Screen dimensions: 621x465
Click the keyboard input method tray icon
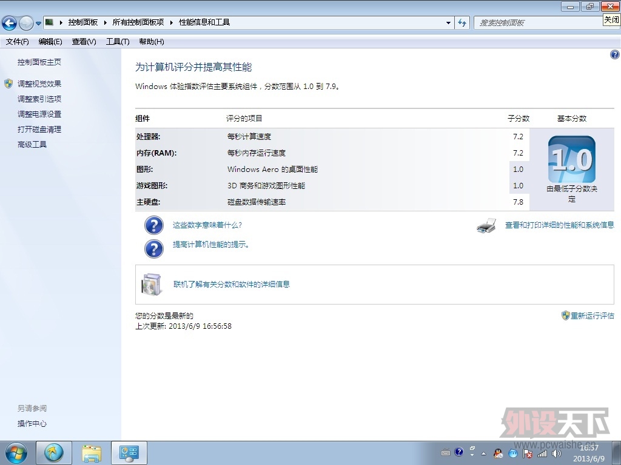(x=446, y=453)
